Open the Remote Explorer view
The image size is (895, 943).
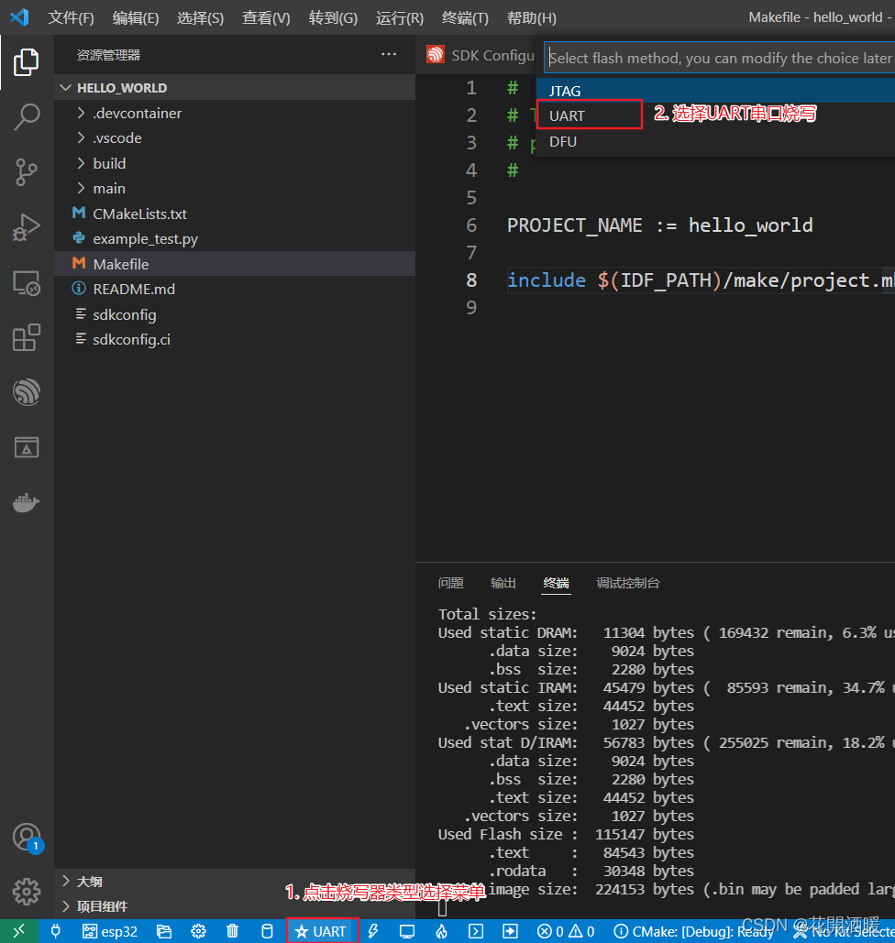coord(26,282)
